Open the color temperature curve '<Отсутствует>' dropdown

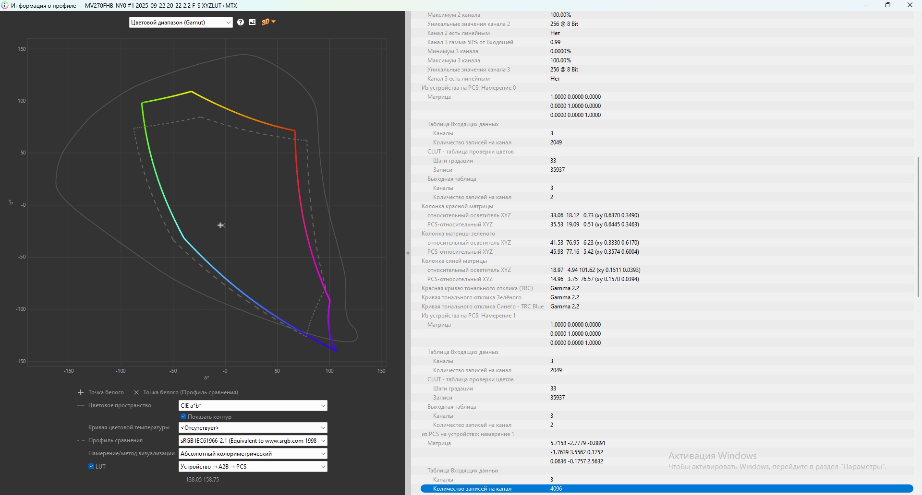253,428
